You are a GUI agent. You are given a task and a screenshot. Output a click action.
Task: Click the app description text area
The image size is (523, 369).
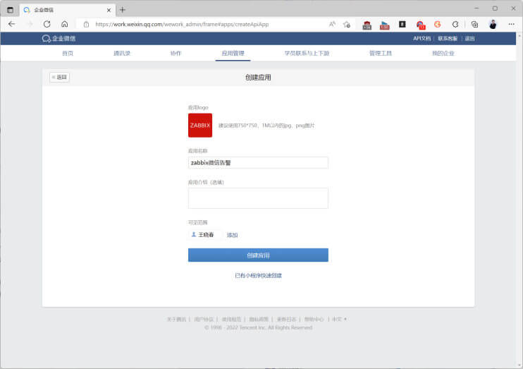click(258, 198)
